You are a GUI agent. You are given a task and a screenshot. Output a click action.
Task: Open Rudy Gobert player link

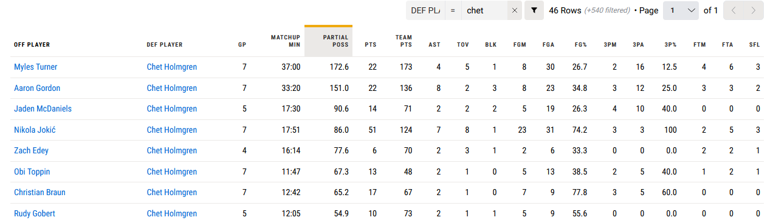click(35, 213)
